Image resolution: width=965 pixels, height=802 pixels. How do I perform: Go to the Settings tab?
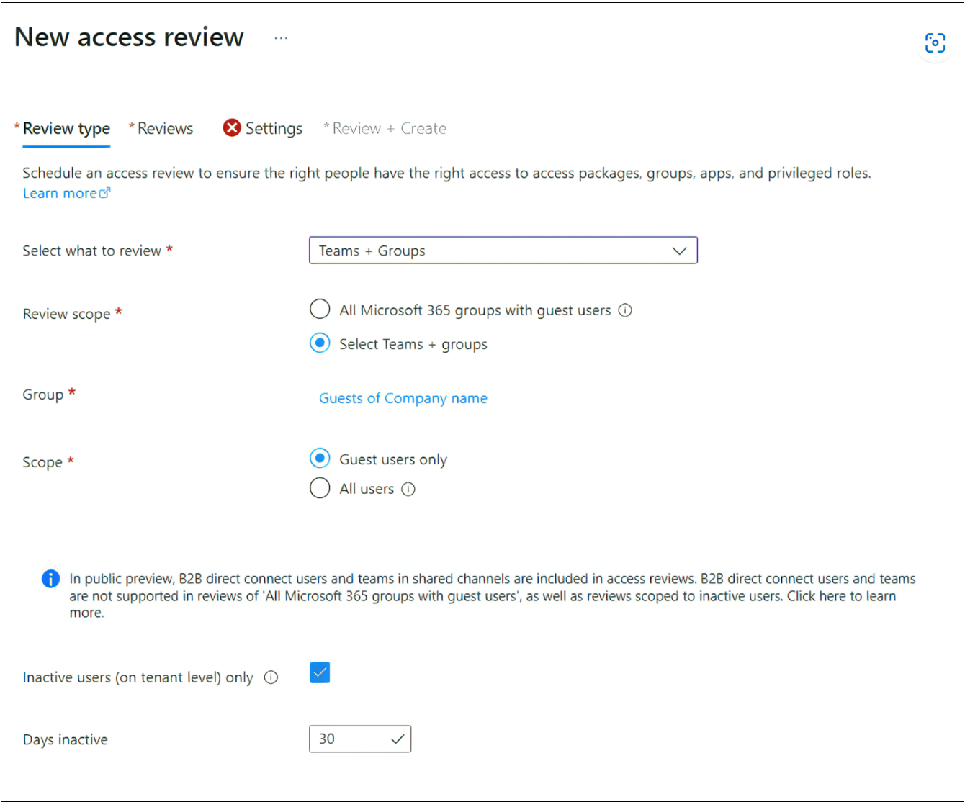[x=274, y=129]
